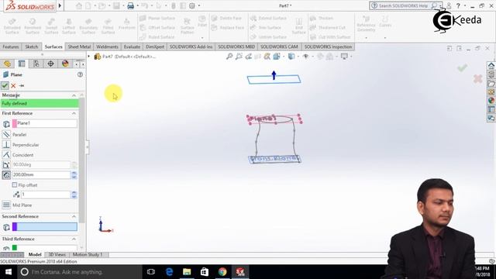This screenshot has width=496, height=279.
Task: Collapse the Third Reference section
Action: pos(74,239)
